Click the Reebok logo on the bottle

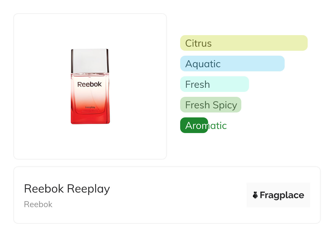pos(89,84)
